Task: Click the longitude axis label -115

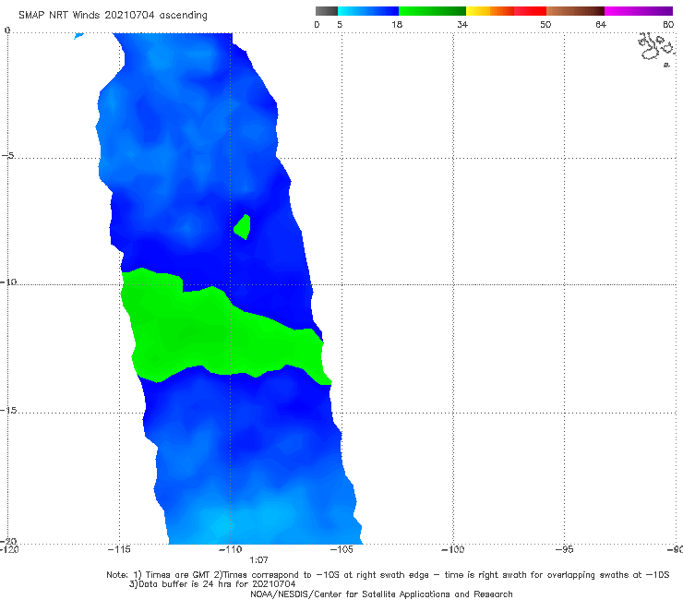Action: point(119,549)
